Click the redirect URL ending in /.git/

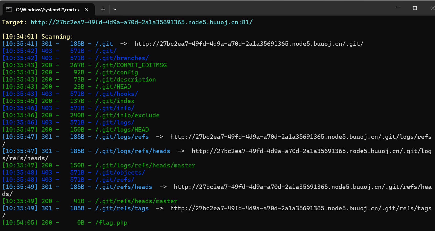coord(249,44)
